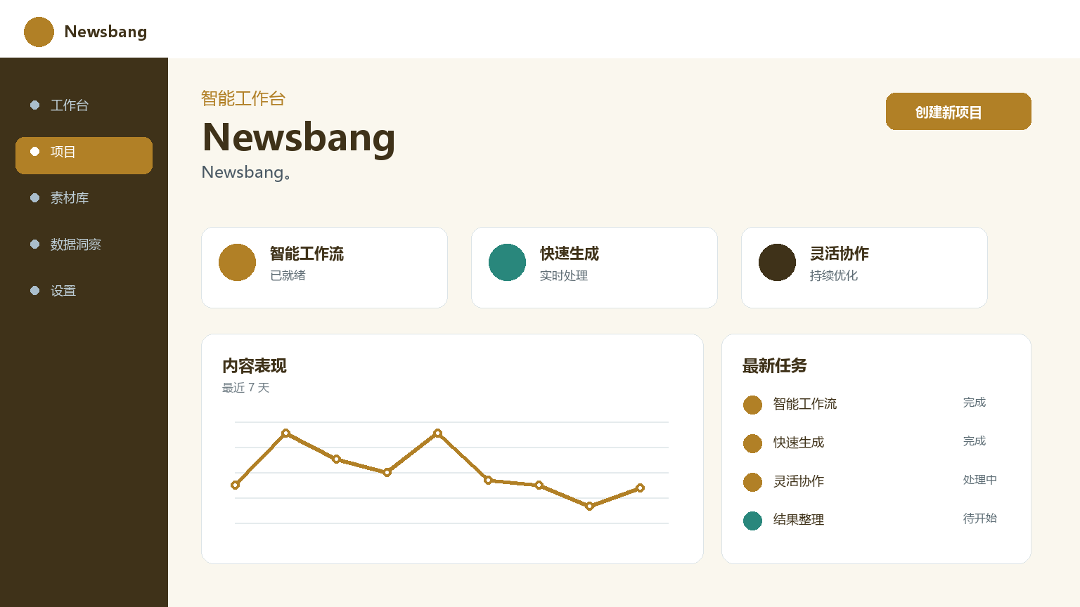1080x607 pixels.
Task: Click the 创建新项目 button
Action: 958,111
